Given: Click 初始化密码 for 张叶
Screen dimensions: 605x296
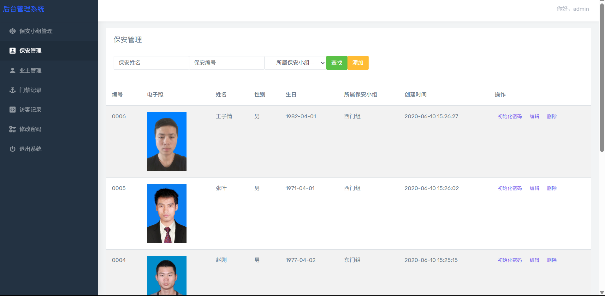Looking at the screenshot, I should 510,188.
